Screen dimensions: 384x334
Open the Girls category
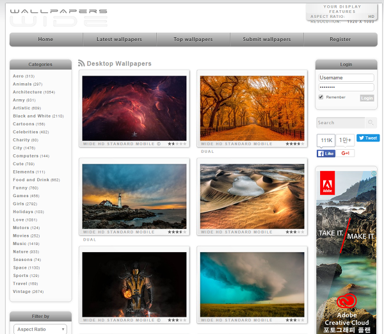coord(25,203)
